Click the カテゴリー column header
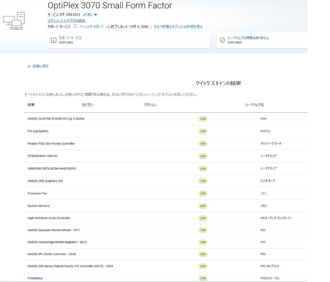 88,105
